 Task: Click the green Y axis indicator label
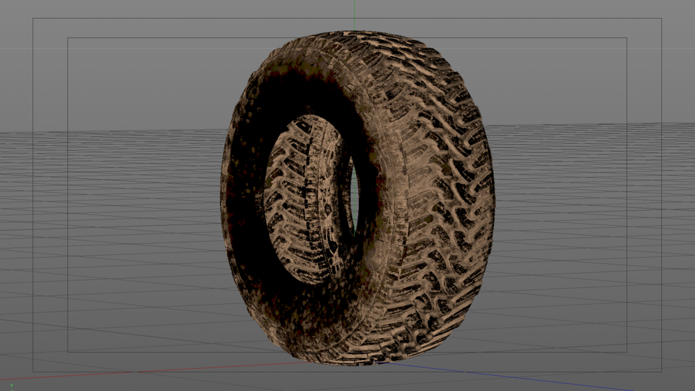click(x=12, y=387)
